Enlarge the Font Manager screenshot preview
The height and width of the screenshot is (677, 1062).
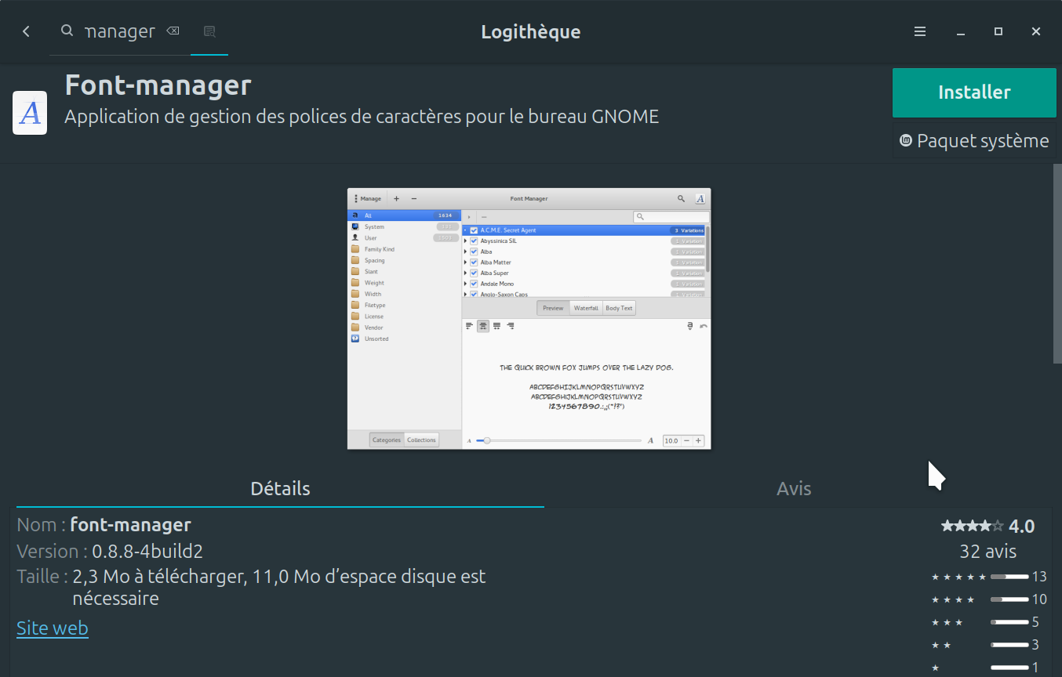point(529,318)
